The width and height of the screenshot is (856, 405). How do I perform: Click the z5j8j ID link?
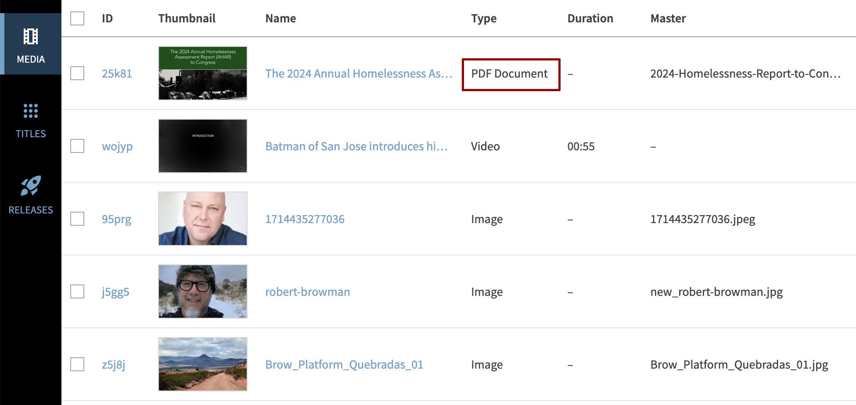[113, 364]
